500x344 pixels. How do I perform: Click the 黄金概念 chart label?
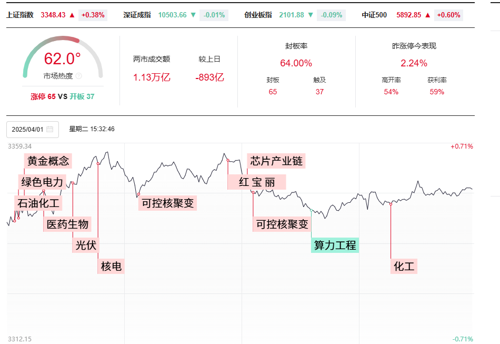(x=48, y=161)
